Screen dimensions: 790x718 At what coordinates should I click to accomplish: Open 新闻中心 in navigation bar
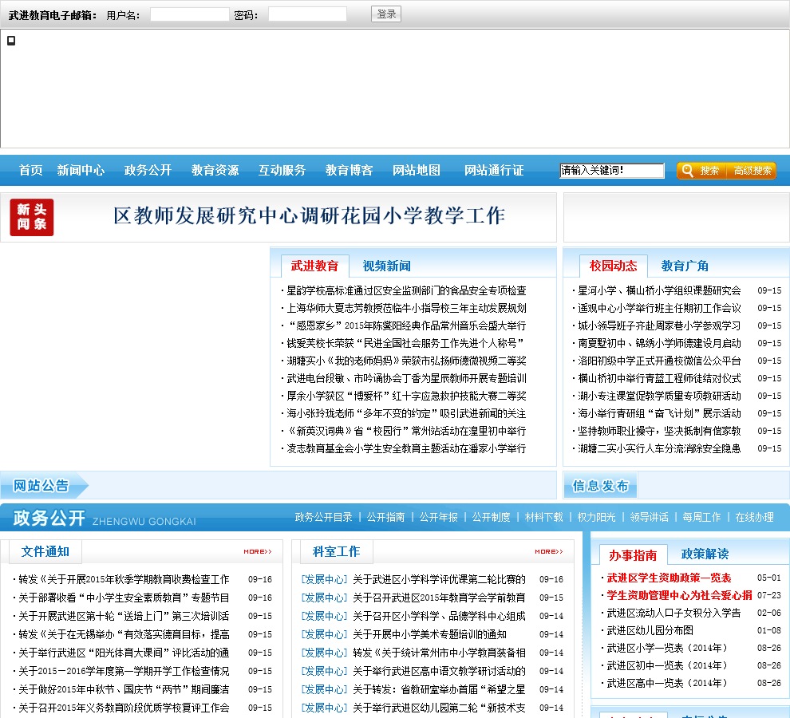point(81,170)
